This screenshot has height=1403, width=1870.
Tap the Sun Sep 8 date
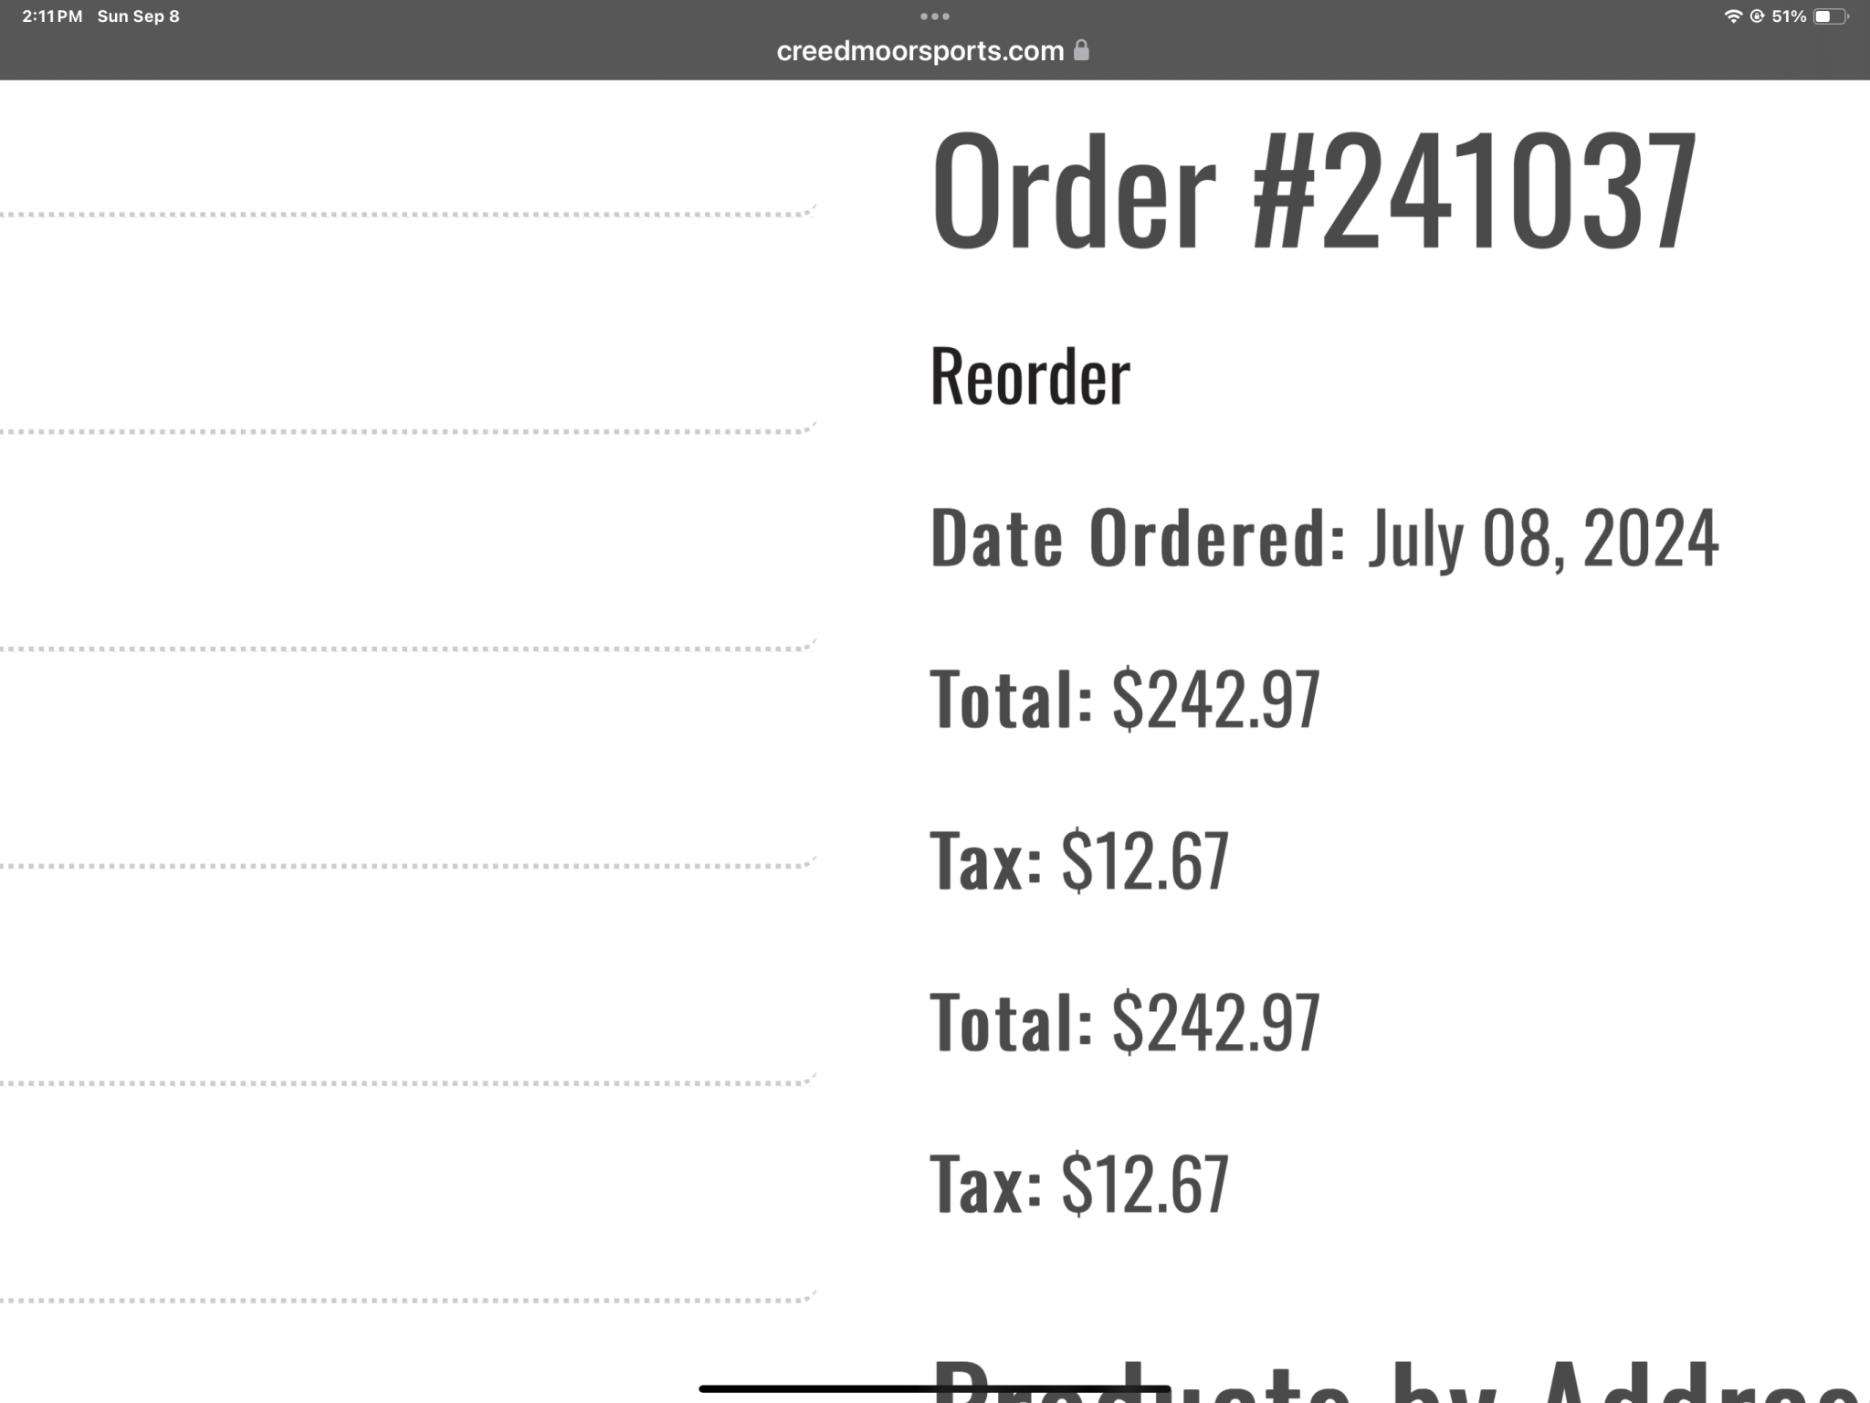(139, 16)
